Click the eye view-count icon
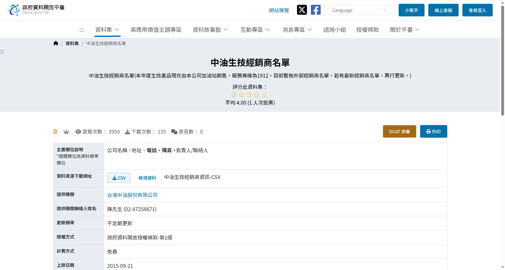Screen dimensions: 505x270 pyautogui.click(x=78, y=132)
